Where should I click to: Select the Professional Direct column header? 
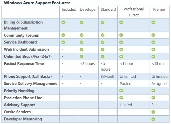point(133,12)
